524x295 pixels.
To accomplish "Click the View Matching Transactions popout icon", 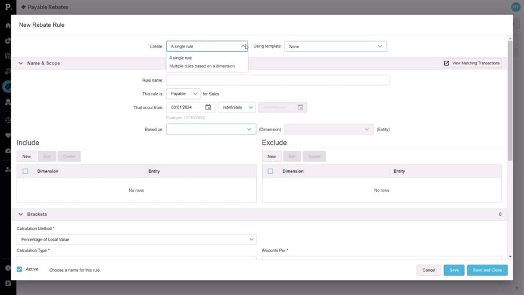I will [446, 63].
